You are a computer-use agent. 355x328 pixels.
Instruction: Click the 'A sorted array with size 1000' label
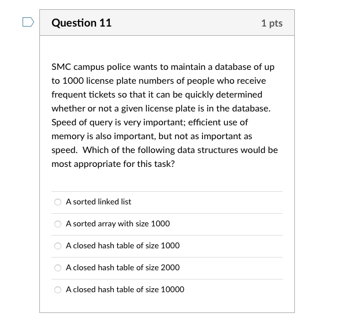click(118, 223)
